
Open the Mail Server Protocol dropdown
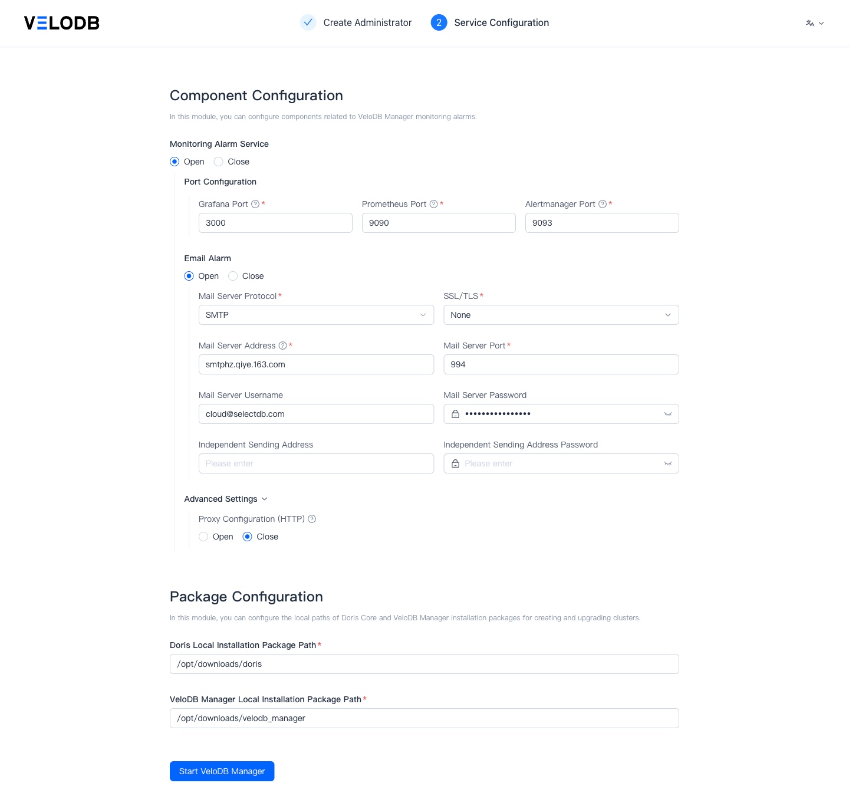click(x=316, y=315)
